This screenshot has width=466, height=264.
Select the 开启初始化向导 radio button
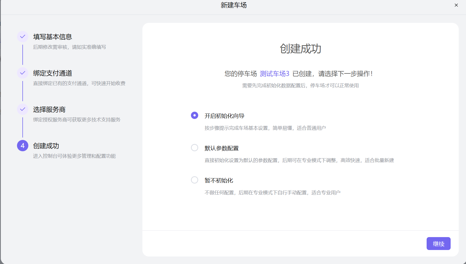click(194, 115)
